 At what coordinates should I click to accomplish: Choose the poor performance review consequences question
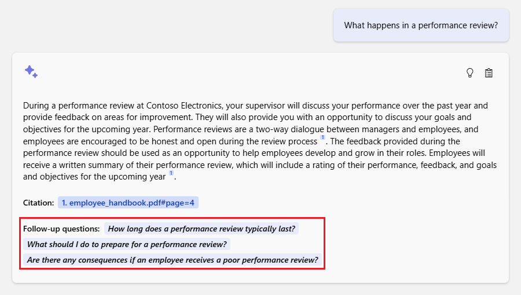point(173,260)
